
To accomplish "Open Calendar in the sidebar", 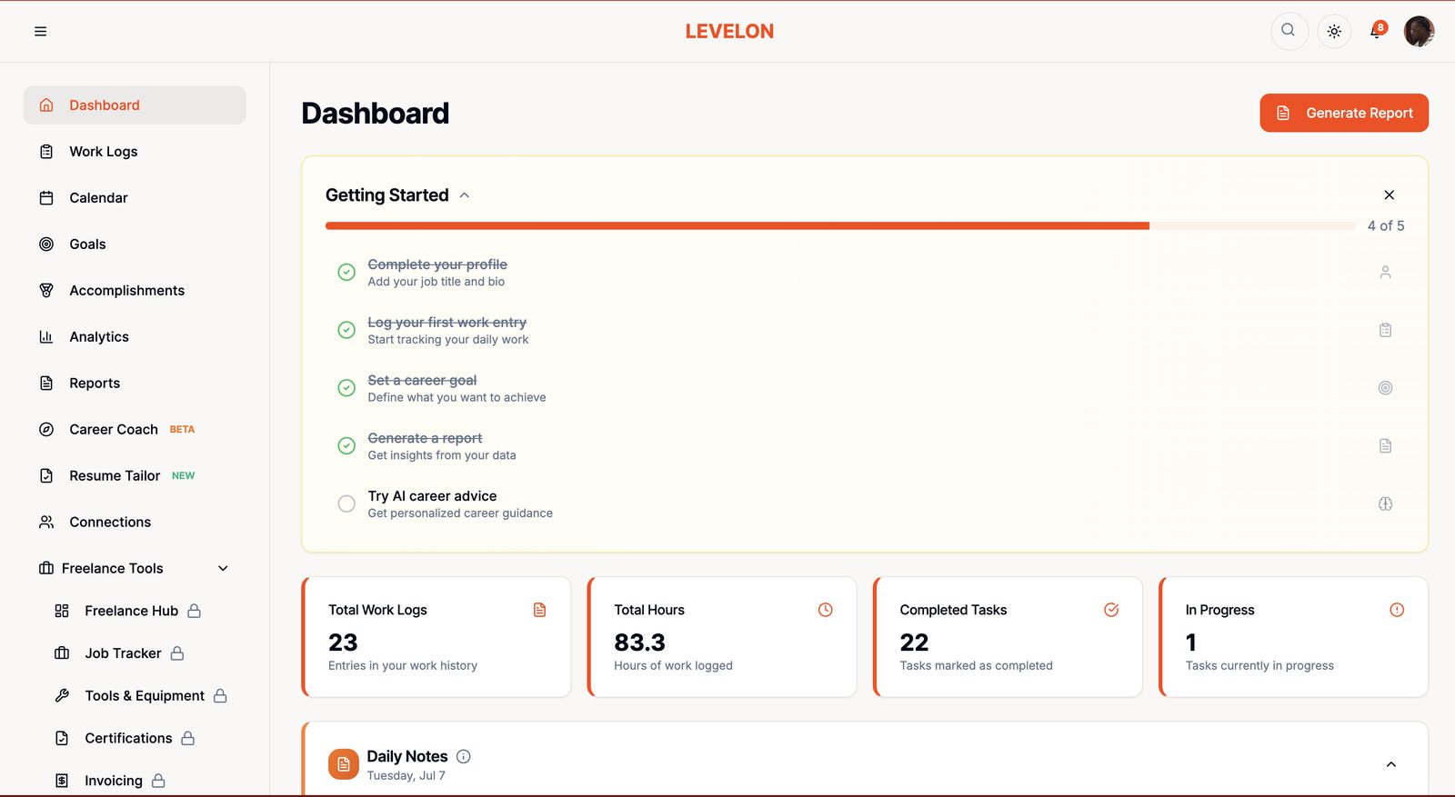I will pyautogui.click(x=135, y=198).
